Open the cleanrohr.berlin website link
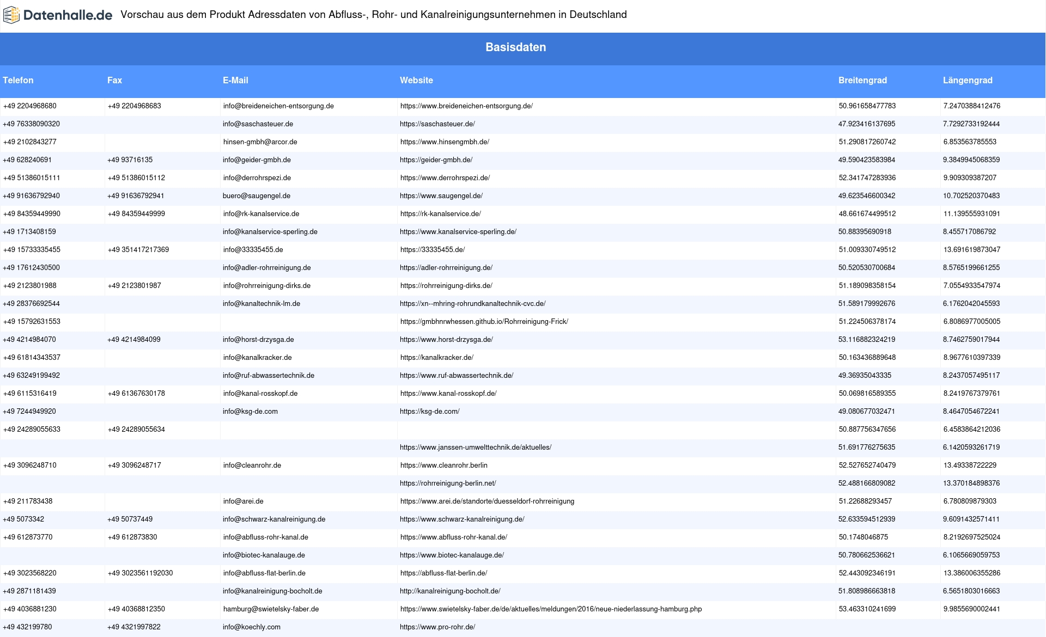The image size is (1046, 637). click(443, 465)
